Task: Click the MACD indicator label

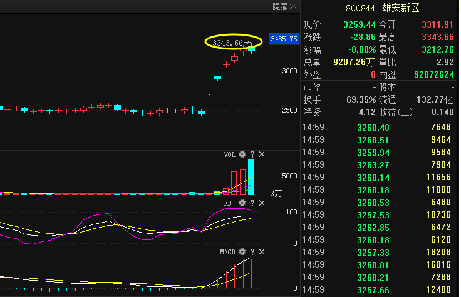Action: coord(228,252)
